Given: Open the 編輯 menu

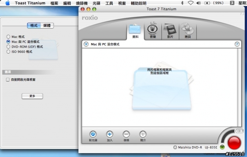Looking at the screenshot, I should tap(67, 3).
